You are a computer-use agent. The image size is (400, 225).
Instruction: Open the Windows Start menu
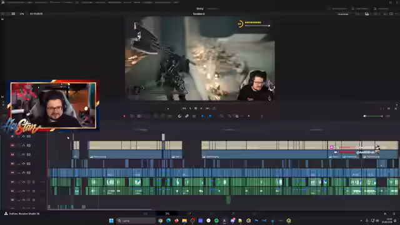point(111,221)
